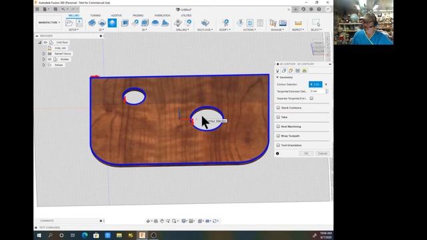This screenshot has height=240, width=427.
Task: Click the Measure icon in Inspect
Action: coord(298,23)
